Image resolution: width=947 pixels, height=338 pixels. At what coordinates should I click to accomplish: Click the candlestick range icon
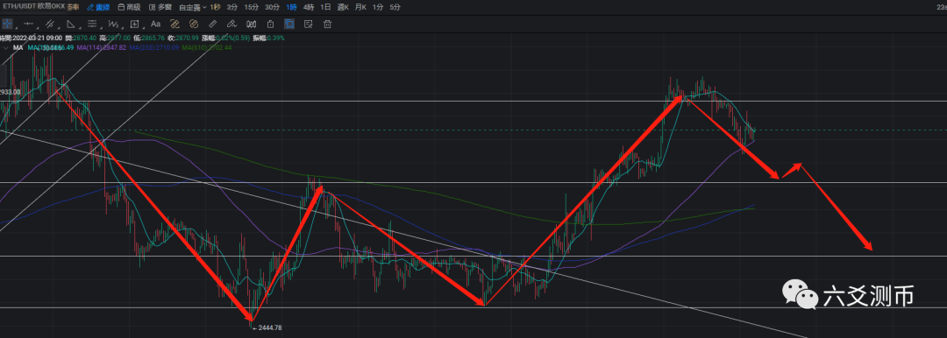pos(252,25)
